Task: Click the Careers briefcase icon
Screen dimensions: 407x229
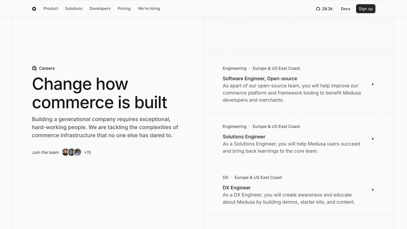Action: 34,68
